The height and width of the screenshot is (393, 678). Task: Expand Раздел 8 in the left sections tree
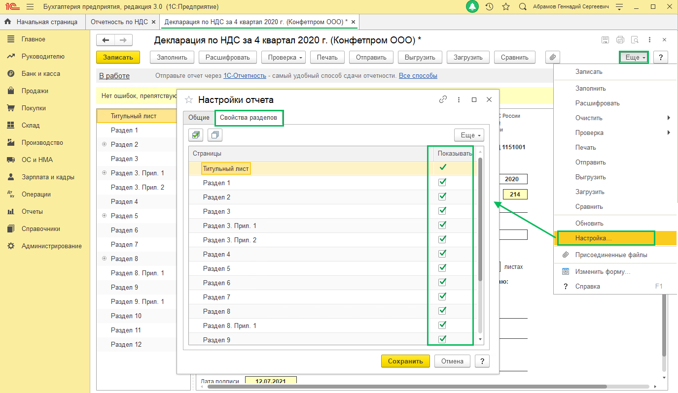click(x=104, y=259)
